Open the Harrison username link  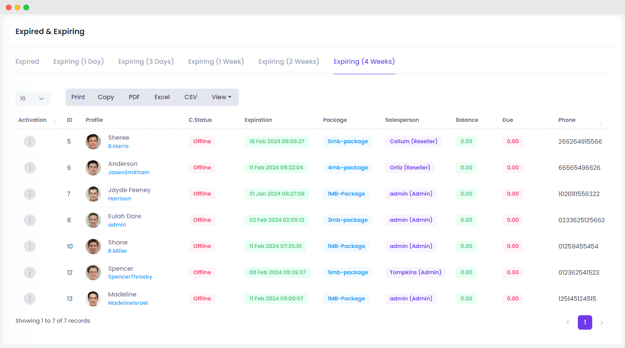120,199
